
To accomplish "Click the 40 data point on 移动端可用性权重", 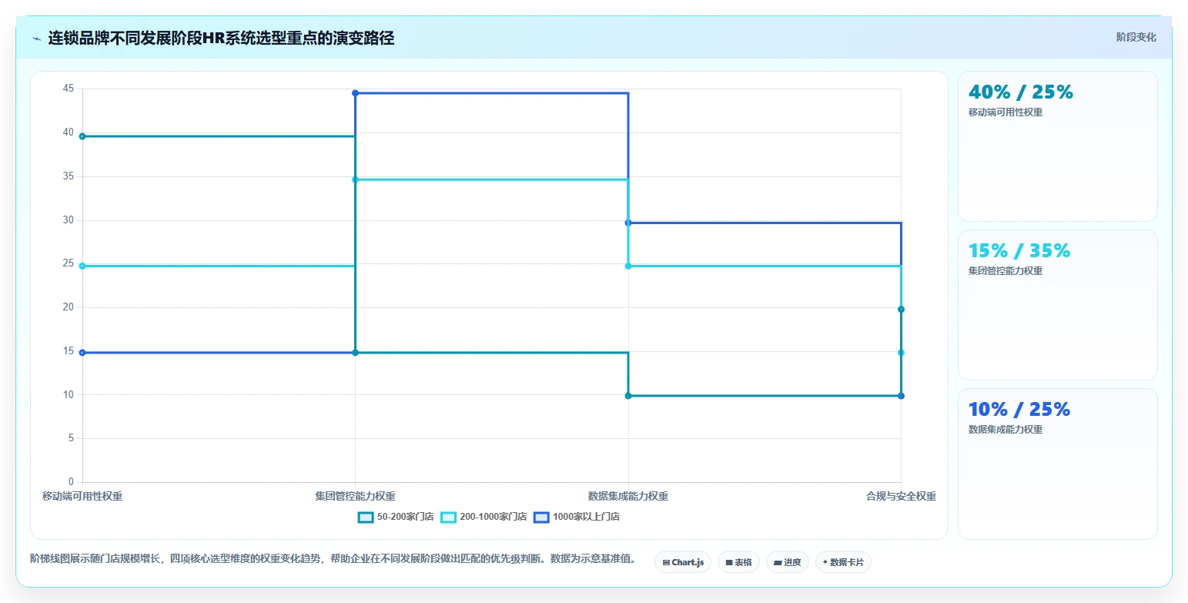I will click(82, 136).
